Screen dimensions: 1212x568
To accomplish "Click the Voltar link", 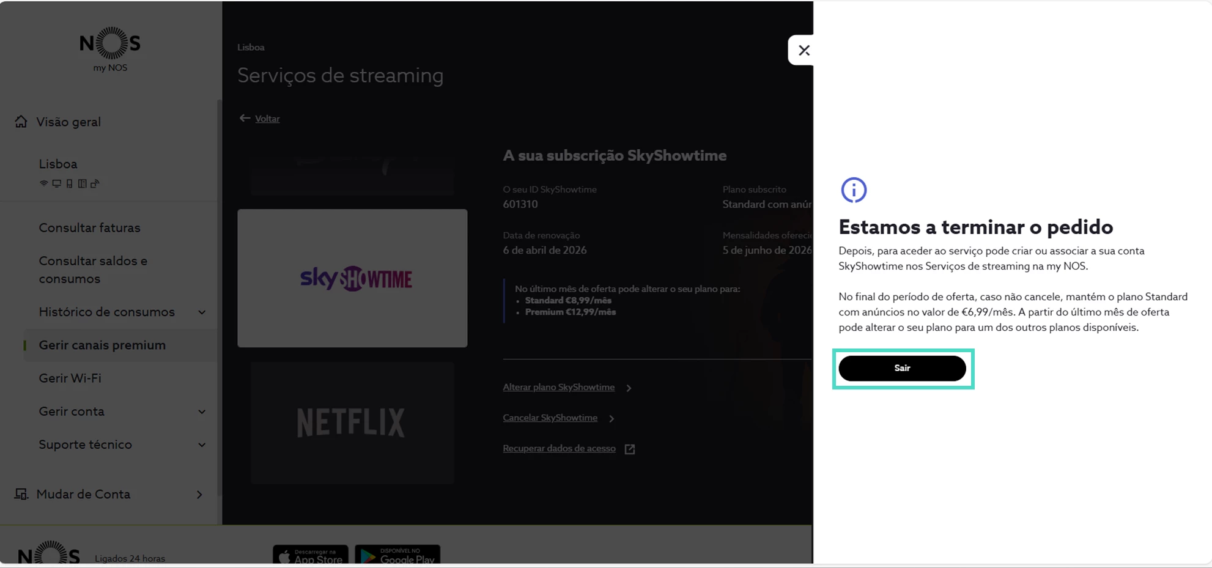I will point(267,119).
